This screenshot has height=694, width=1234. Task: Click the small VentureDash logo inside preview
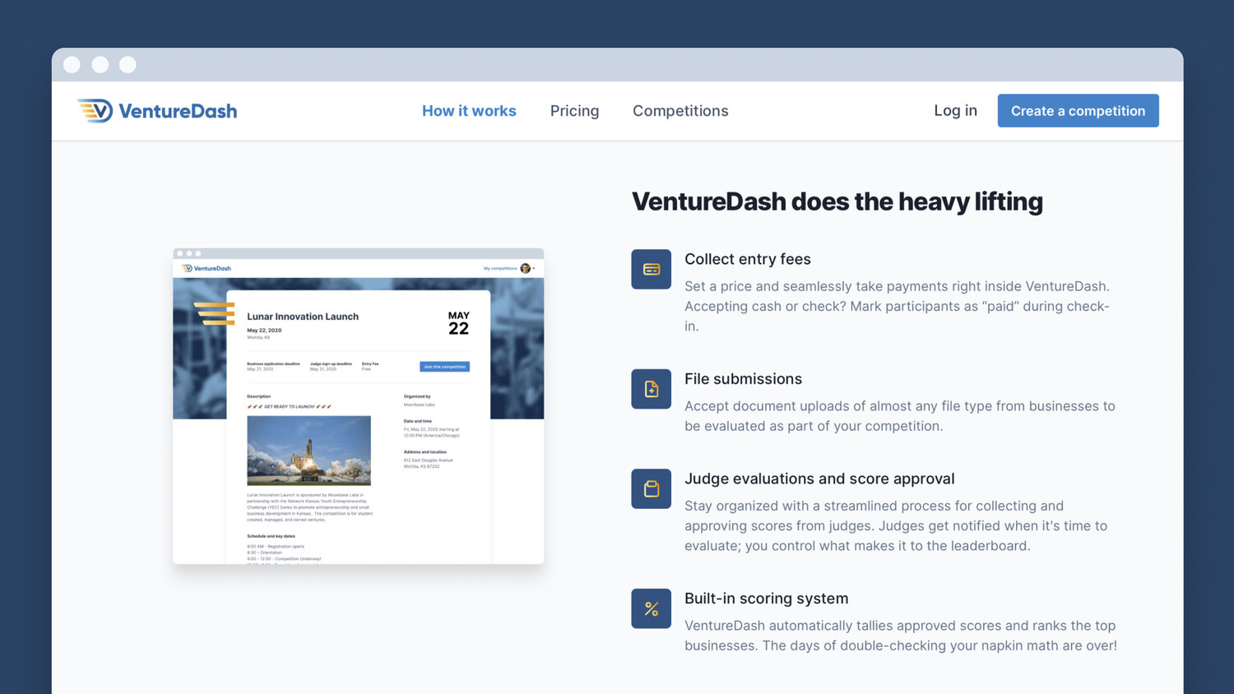click(206, 268)
